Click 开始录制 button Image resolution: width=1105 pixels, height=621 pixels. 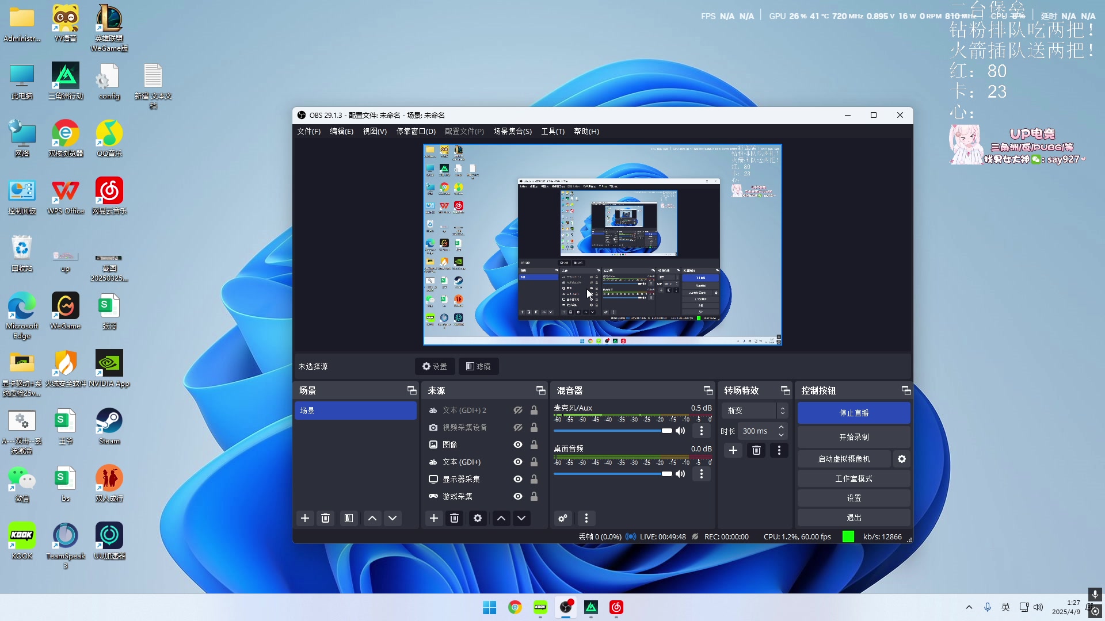pyautogui.click(x=854, y=437)
